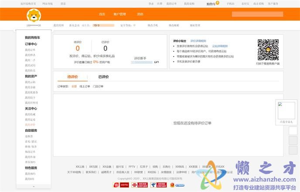Open 首页 in orange navigation bar

[102, 14]
